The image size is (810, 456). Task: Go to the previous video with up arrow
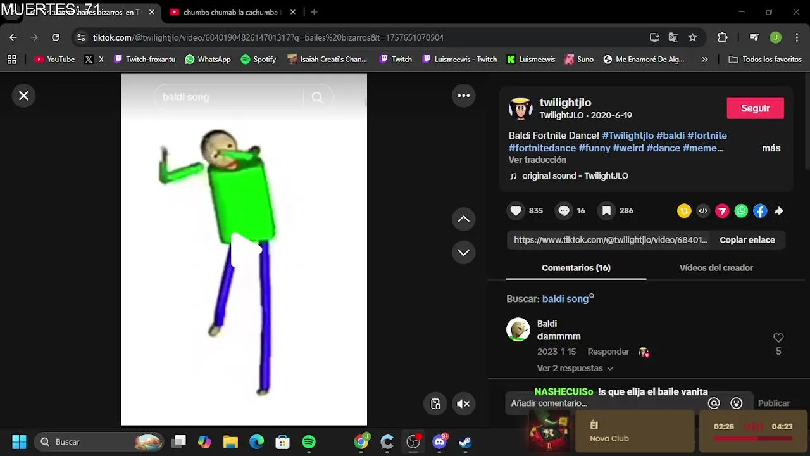click(x=464, y=219)
